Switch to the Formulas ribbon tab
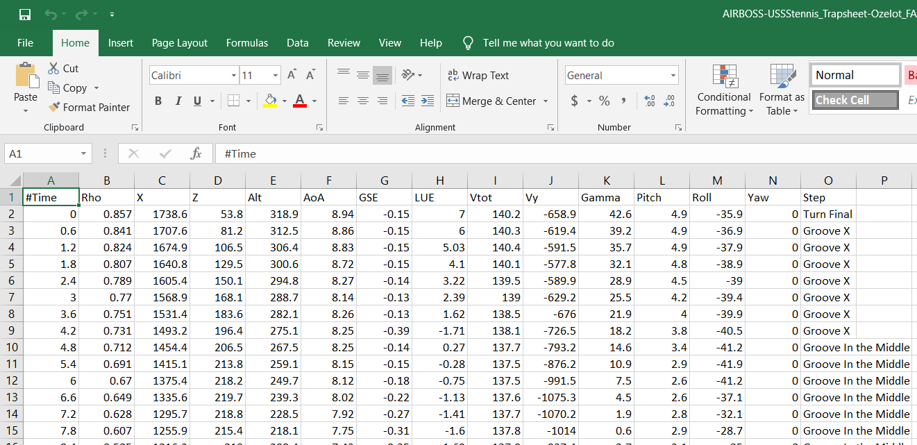This screenshot has width=917, height=445. point(247,43)
